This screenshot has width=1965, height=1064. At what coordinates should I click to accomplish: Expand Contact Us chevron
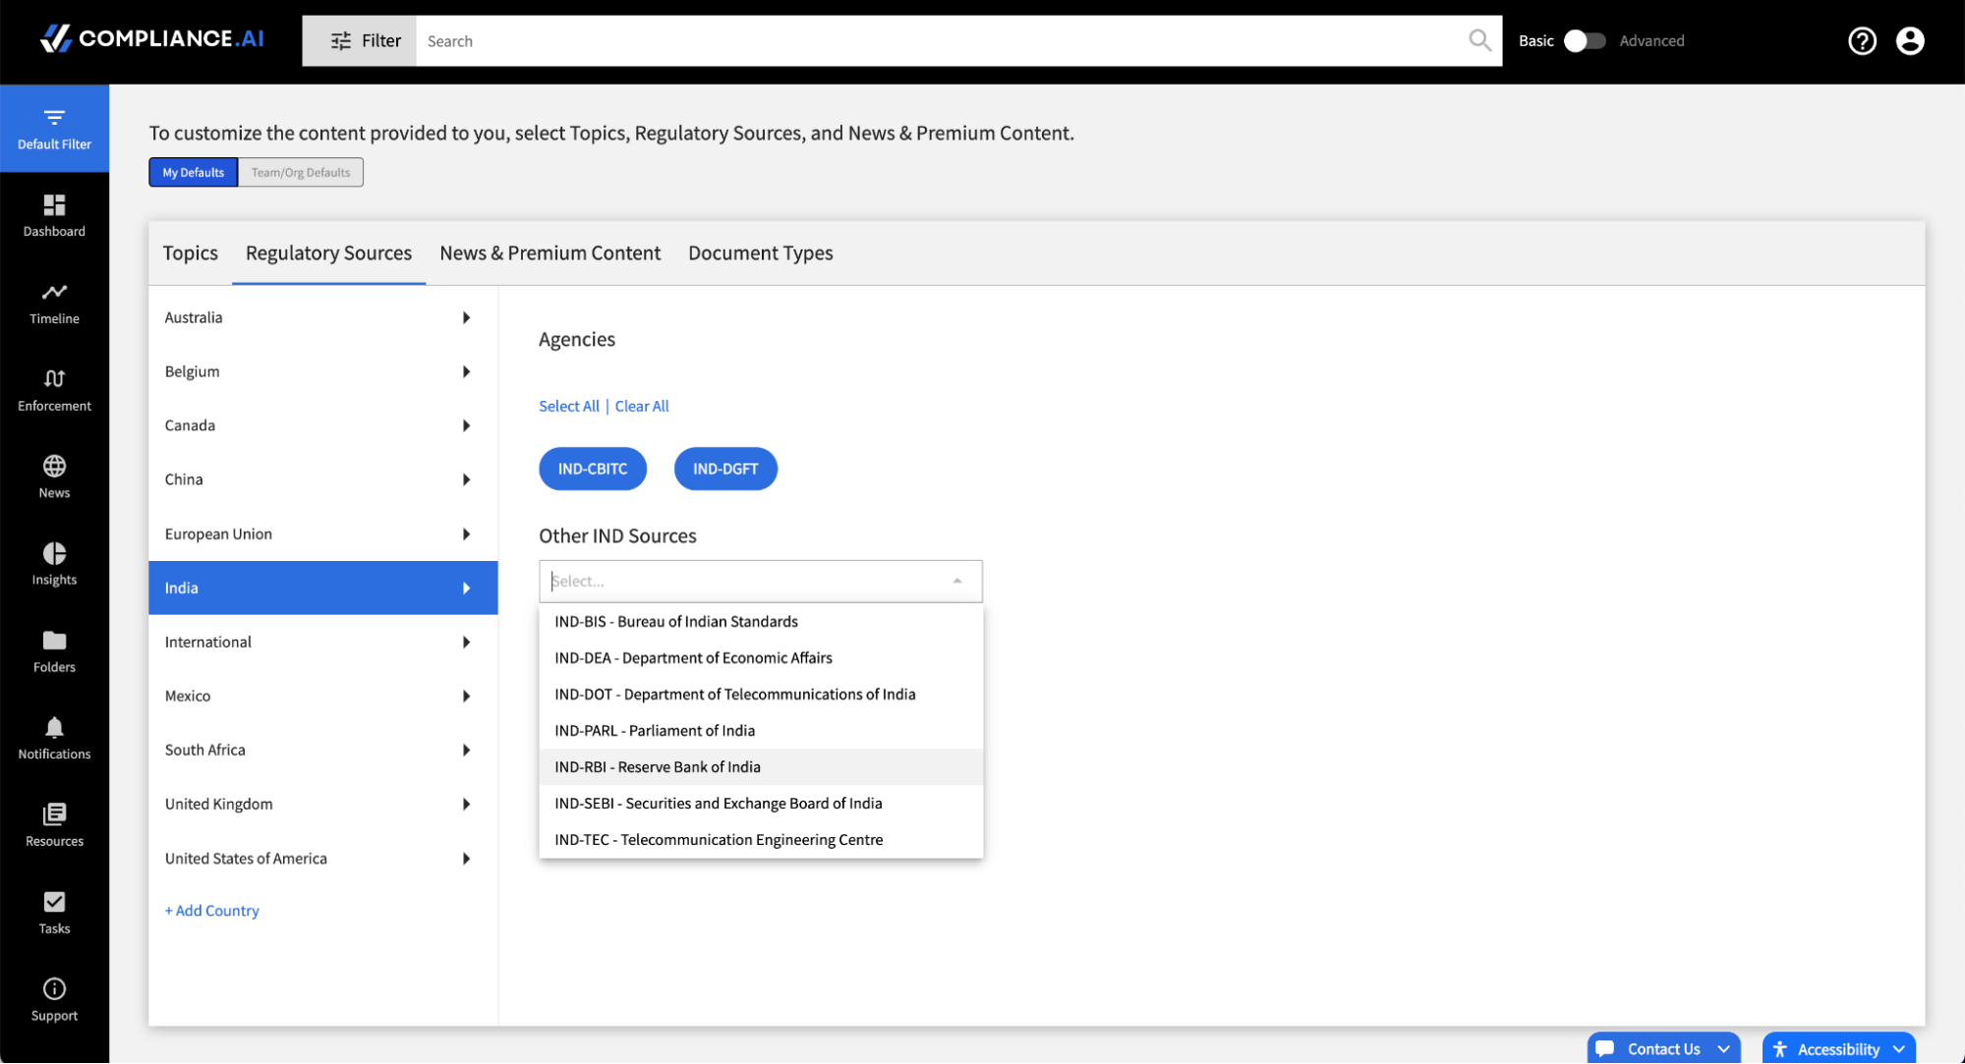[1723, 1049]
